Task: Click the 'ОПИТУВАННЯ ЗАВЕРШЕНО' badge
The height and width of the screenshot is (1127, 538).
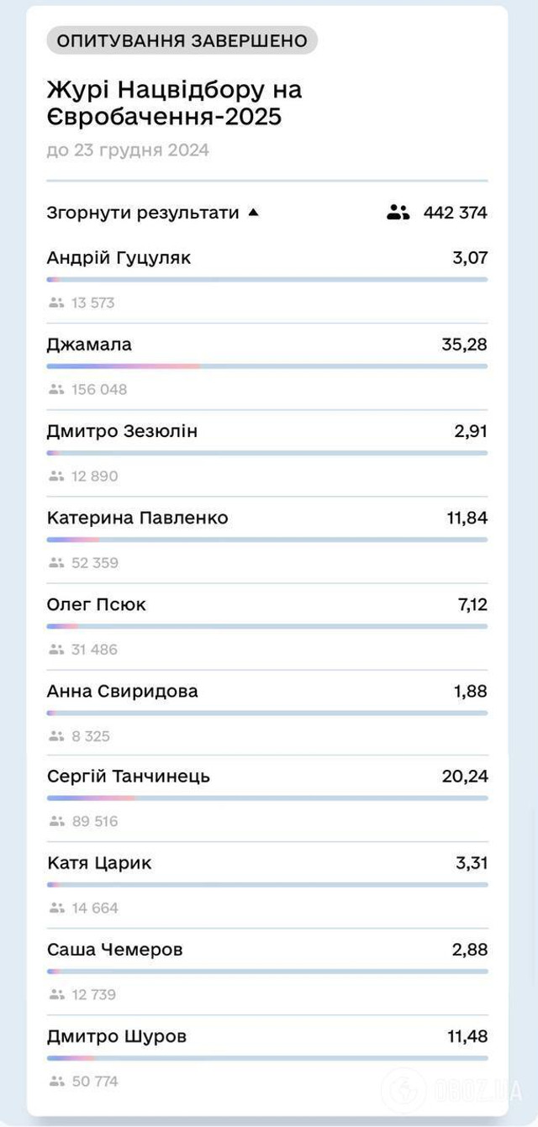Action: pos(182,39)
